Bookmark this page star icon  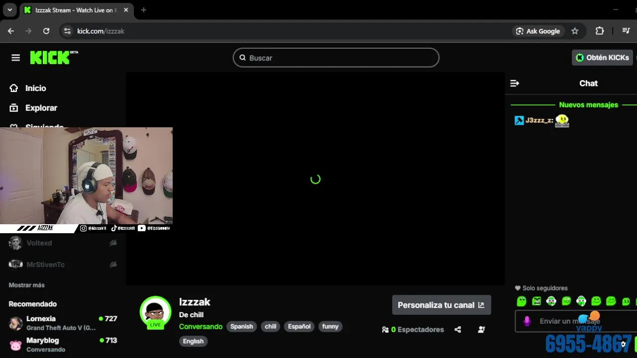575,31
